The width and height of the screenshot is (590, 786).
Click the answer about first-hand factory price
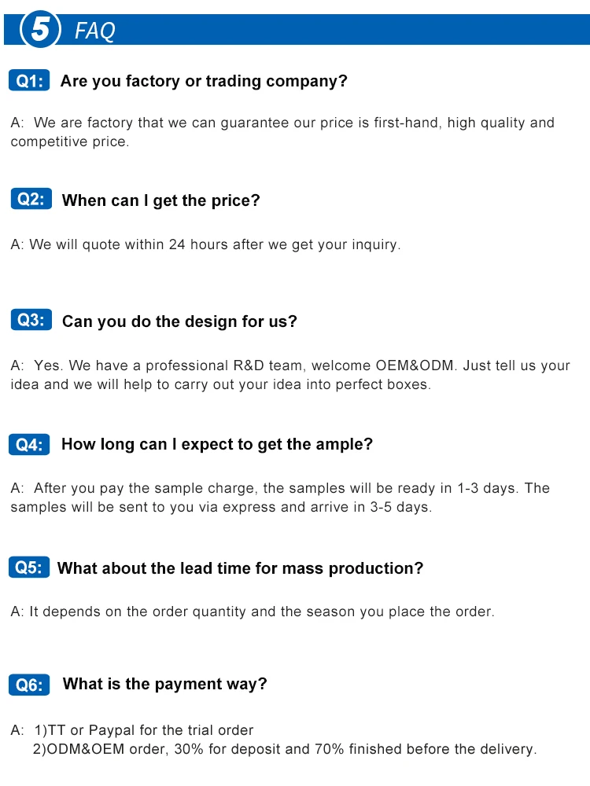point(282,132)
